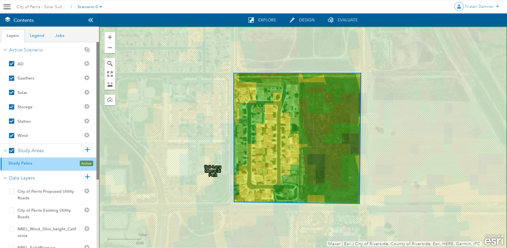This screenshot has height=248, width=507.
Task: Uncheck the Wind layer checkbox
Action: [x=12, y=136]
